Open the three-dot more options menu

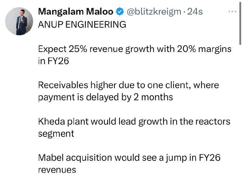pyautogui.click(x=232, y=12)
